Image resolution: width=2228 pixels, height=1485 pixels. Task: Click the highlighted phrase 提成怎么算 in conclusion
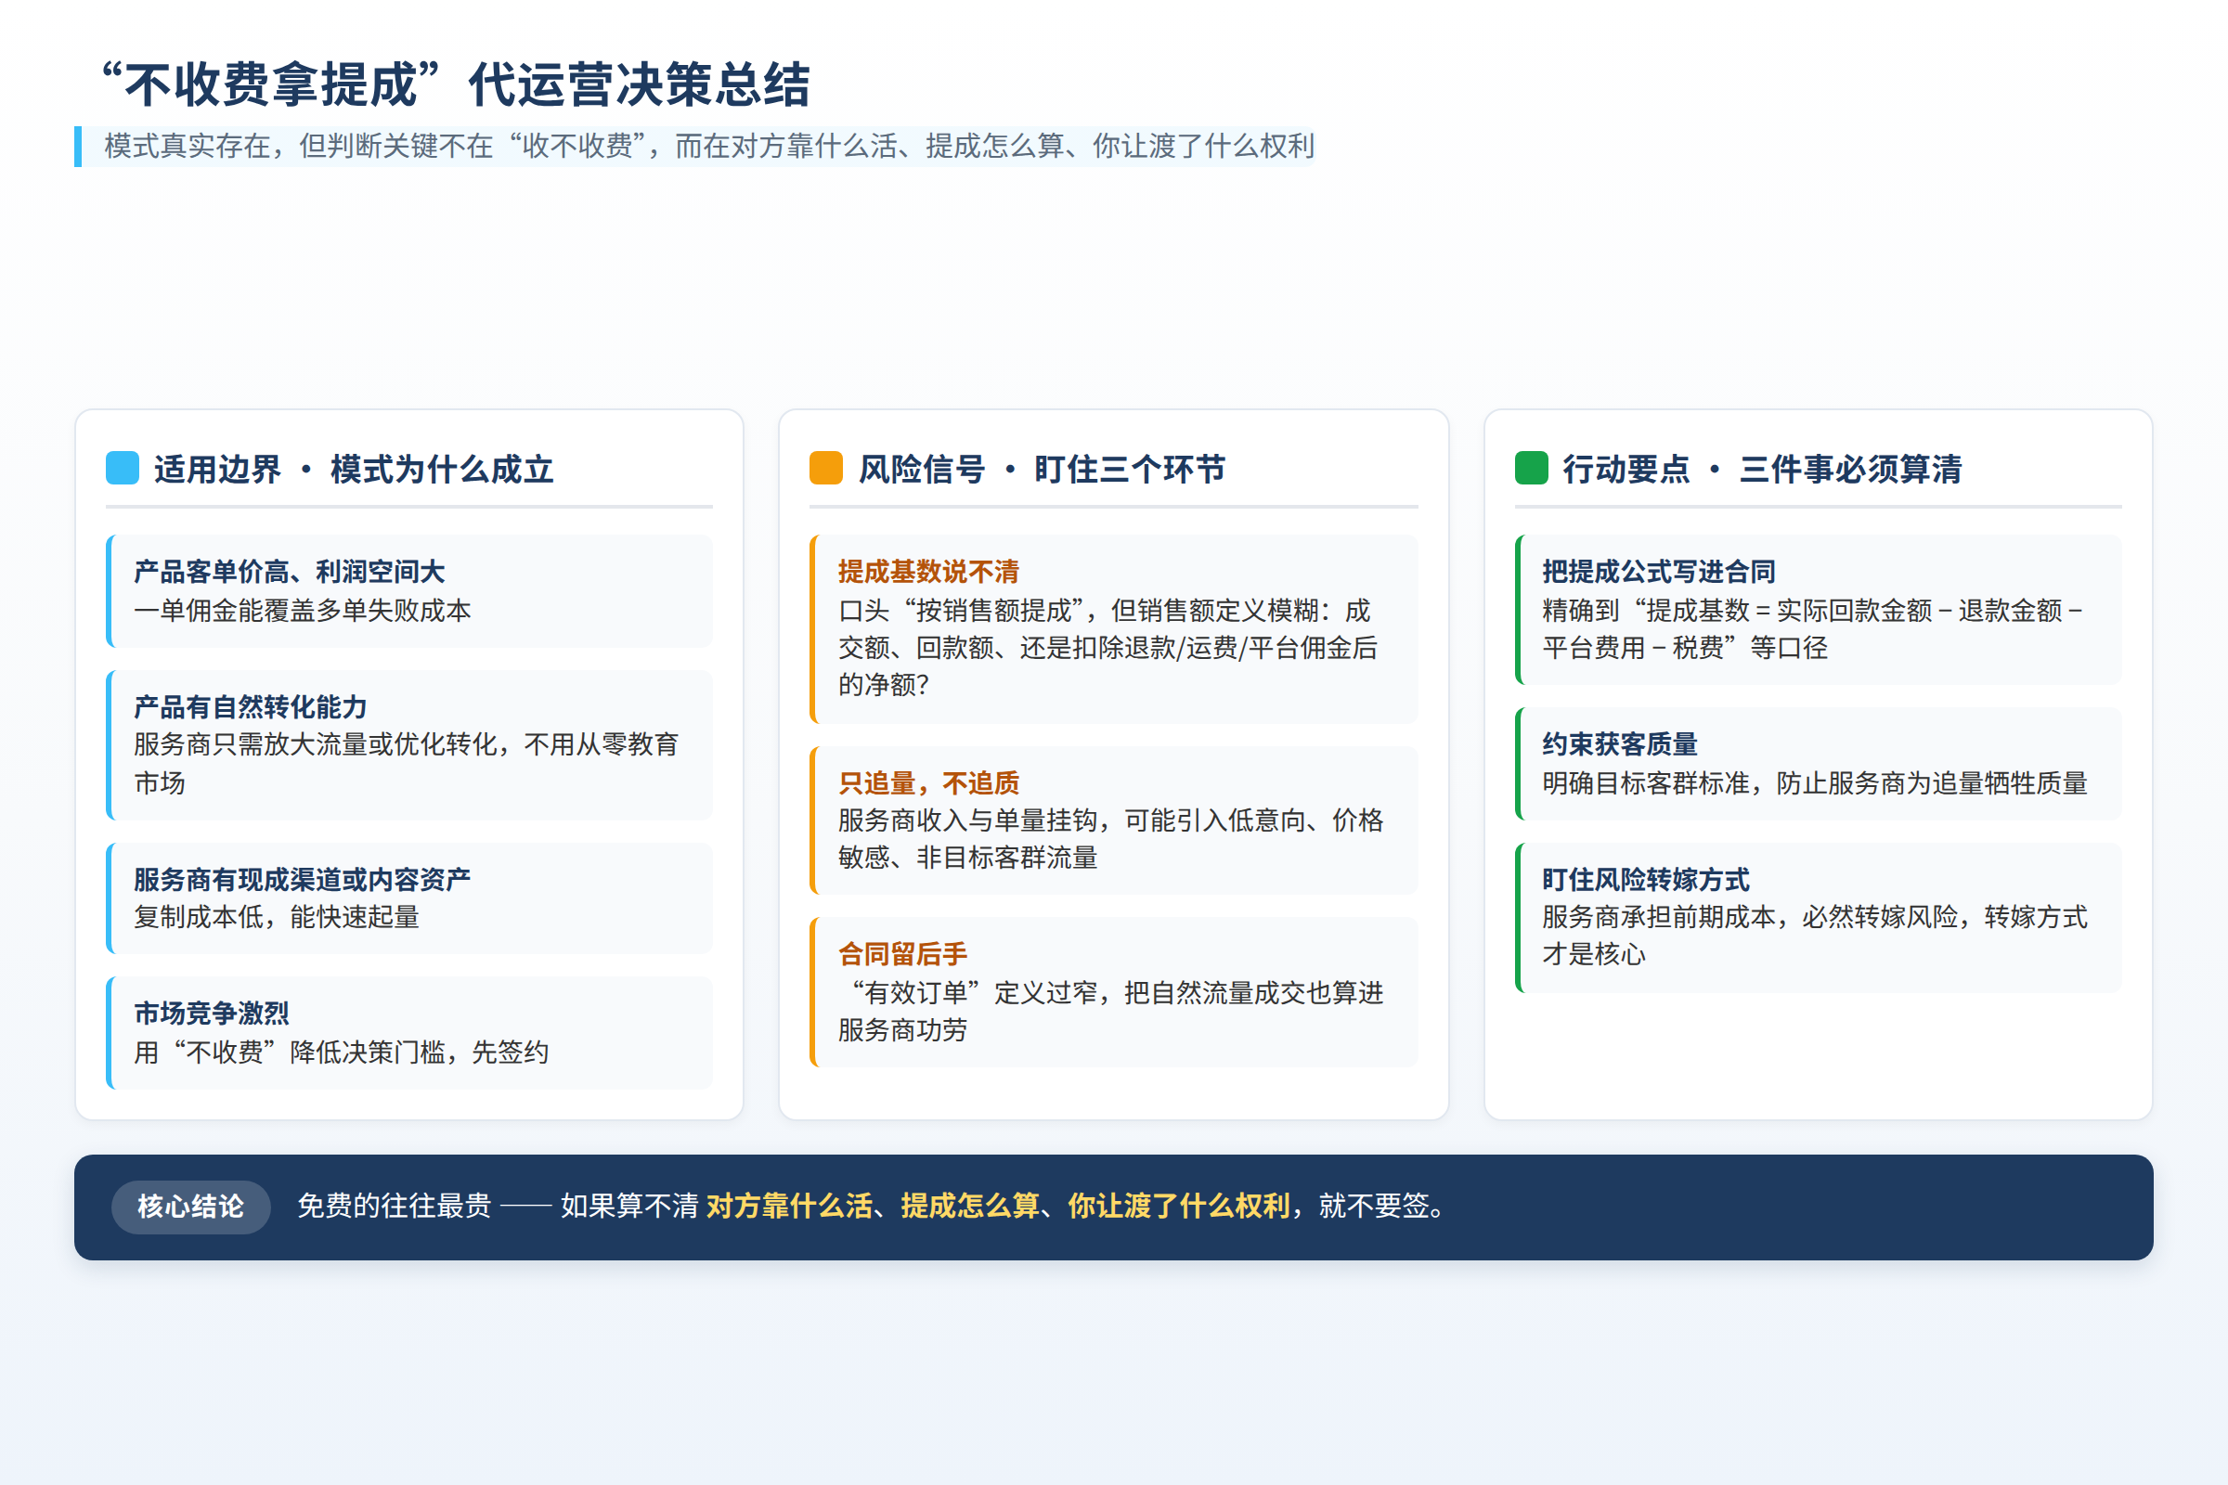pyautogui.click(x=970, y=1207)
